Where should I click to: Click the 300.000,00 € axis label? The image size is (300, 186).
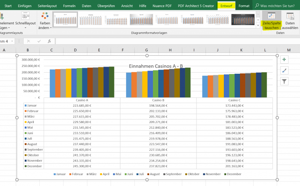31,60
